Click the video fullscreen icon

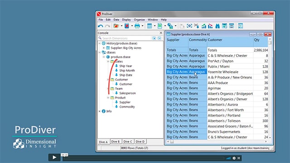(x=239, y=158)
